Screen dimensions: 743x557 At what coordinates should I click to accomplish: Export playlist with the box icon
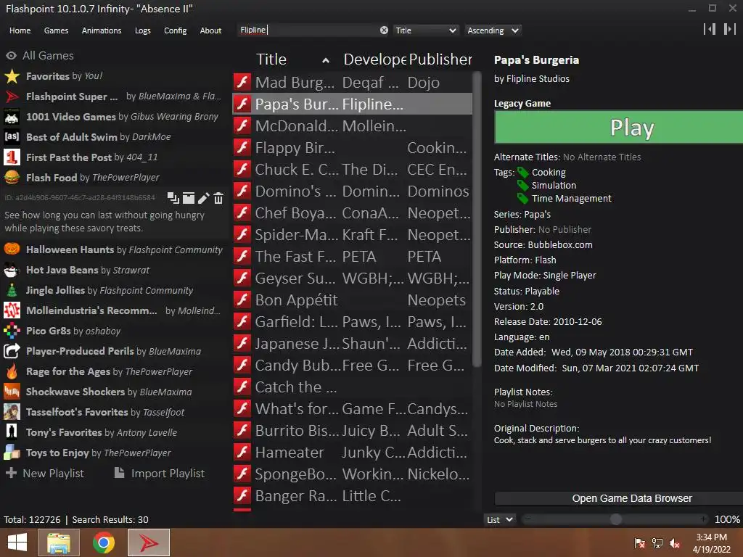(188, 198)
